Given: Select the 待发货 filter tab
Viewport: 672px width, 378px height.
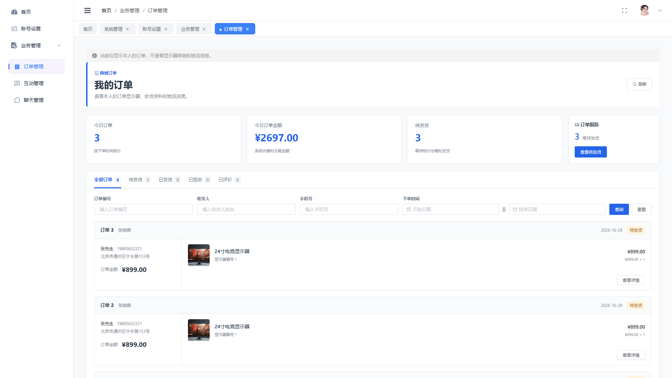Looking at the screenshot, I should (139, 180).
